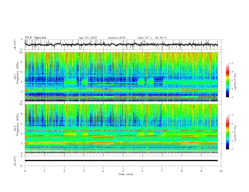
Task: Click time axis tick label "2"
Action: 64,171
